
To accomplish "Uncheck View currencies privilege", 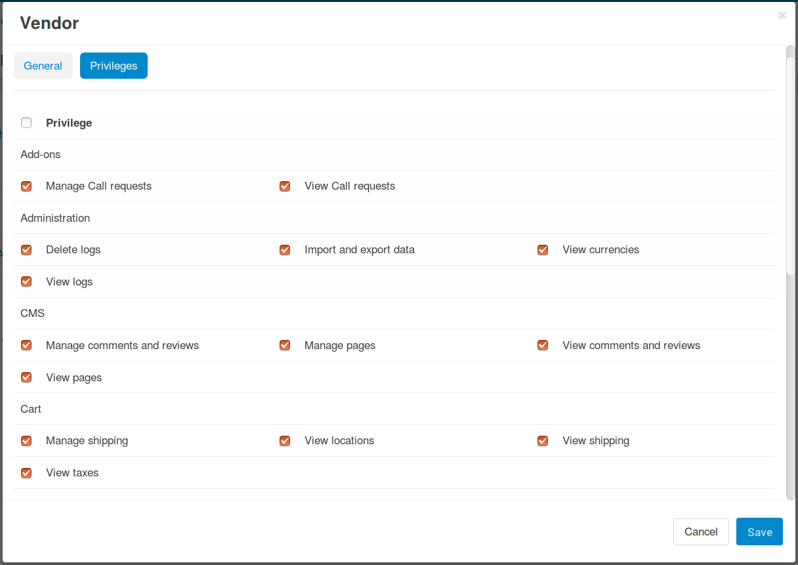I will coord(543,250).
